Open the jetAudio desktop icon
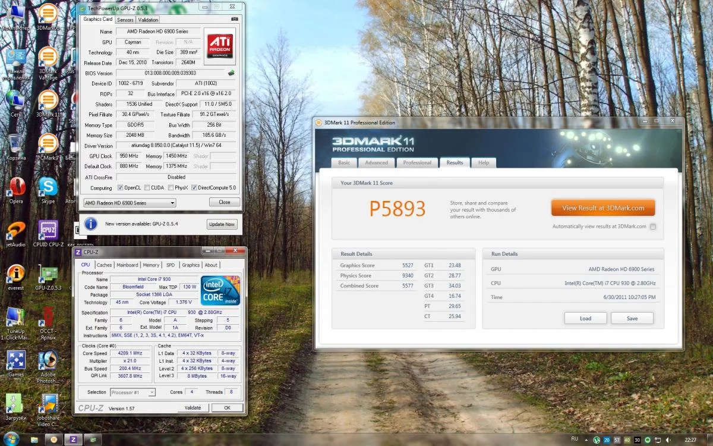 16,234
